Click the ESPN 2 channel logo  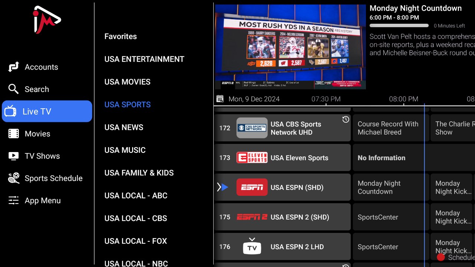tap(252, 217)
